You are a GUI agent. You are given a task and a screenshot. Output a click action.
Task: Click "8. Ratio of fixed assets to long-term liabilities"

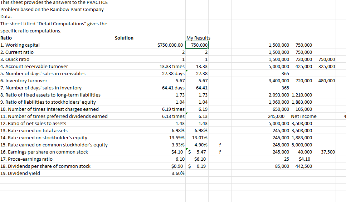click(x=57, y=95)
